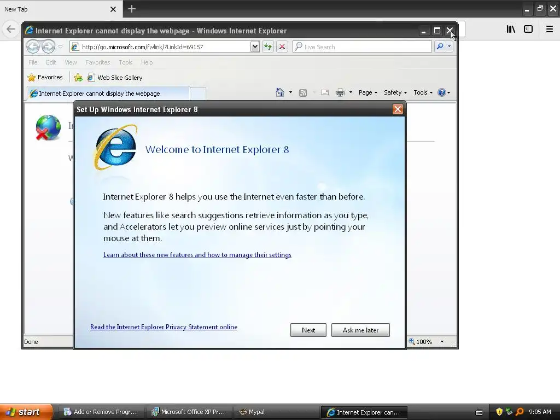This screenshot has width=560, height=420.
Task: Open the Web Slice Gallery link
Action: (x=115, y=78)
